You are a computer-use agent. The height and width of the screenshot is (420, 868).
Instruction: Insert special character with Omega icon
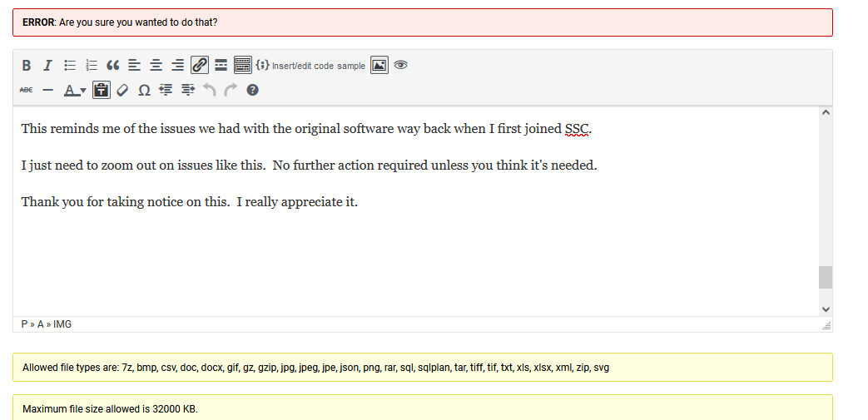[144, 90]
